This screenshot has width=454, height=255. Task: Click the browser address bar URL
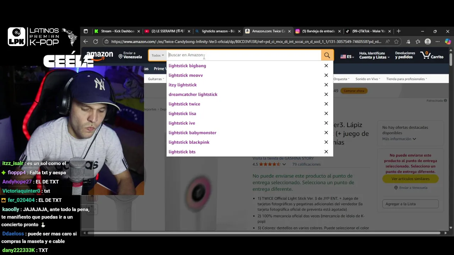tap(246, 41)
